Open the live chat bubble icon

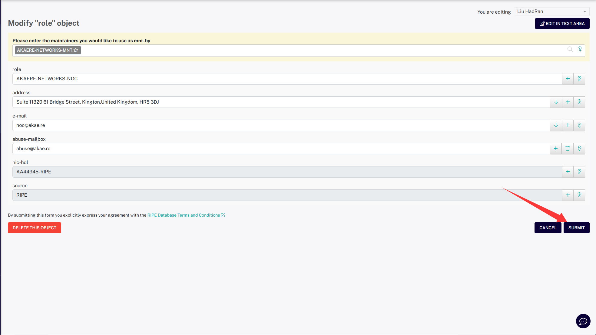pyautogui.click(x=583, y=321)
